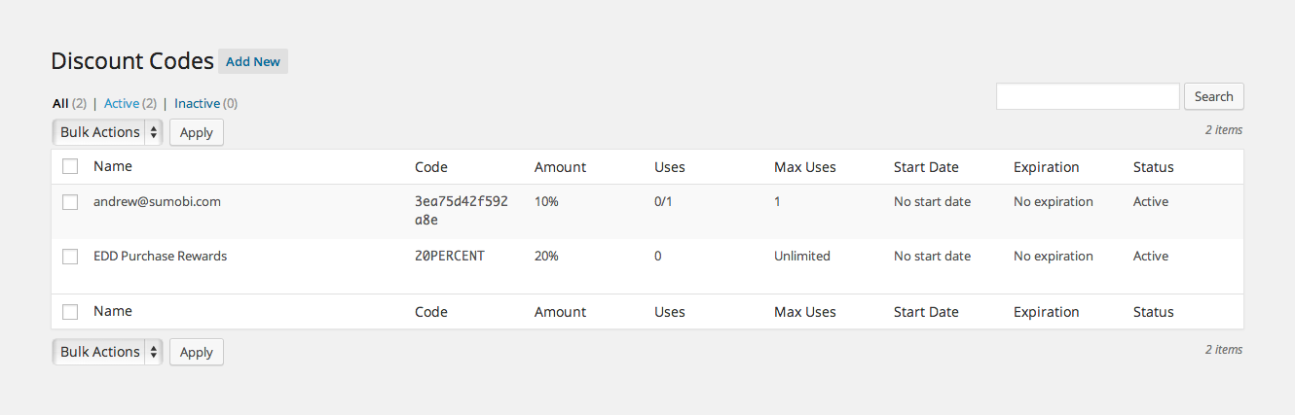Click the 20PERCENT discount code text

pos(450,257)
